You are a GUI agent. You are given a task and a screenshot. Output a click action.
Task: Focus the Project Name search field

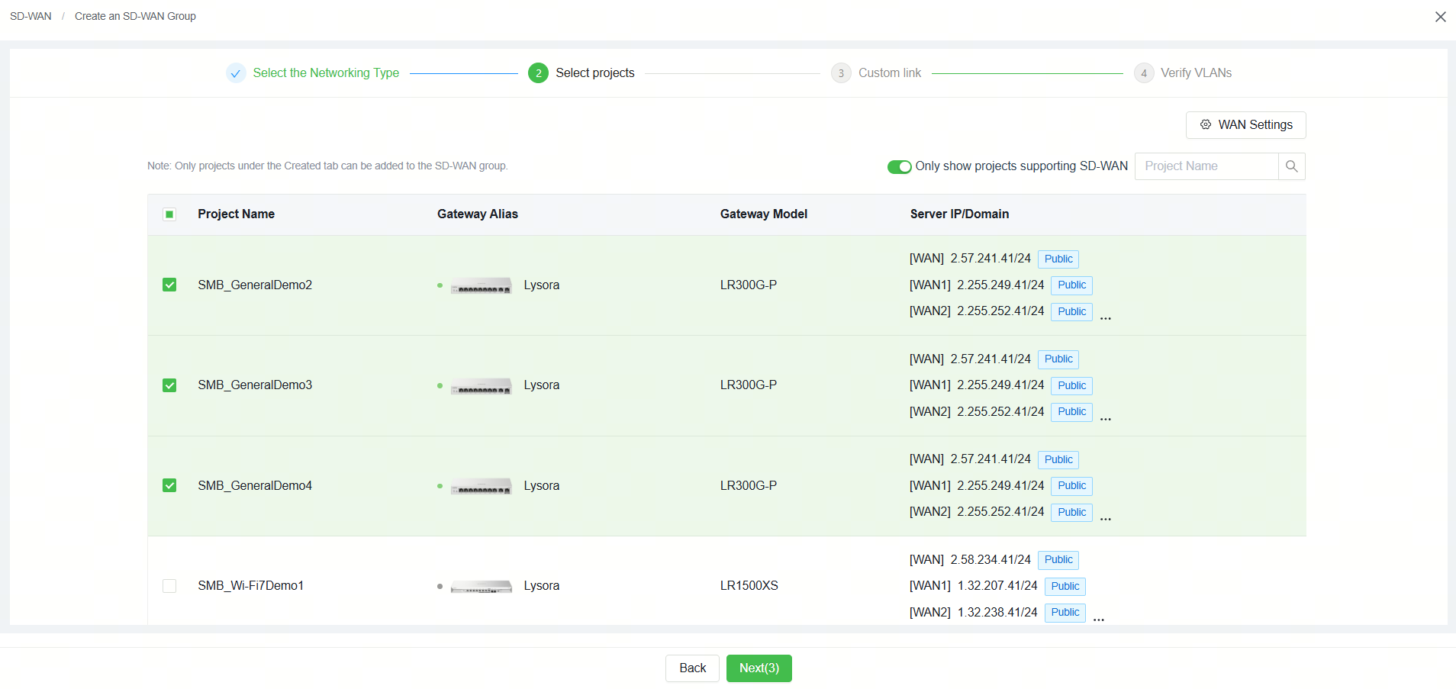click(x=1206, y=166)
